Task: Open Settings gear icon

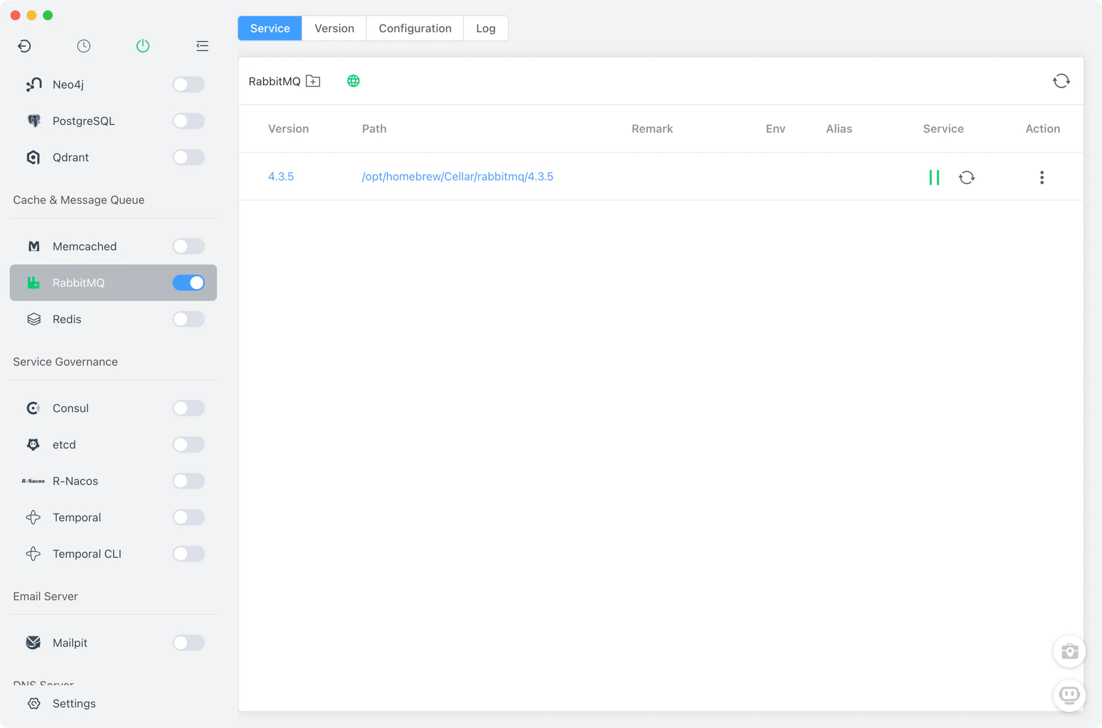Action: (34, 703)
